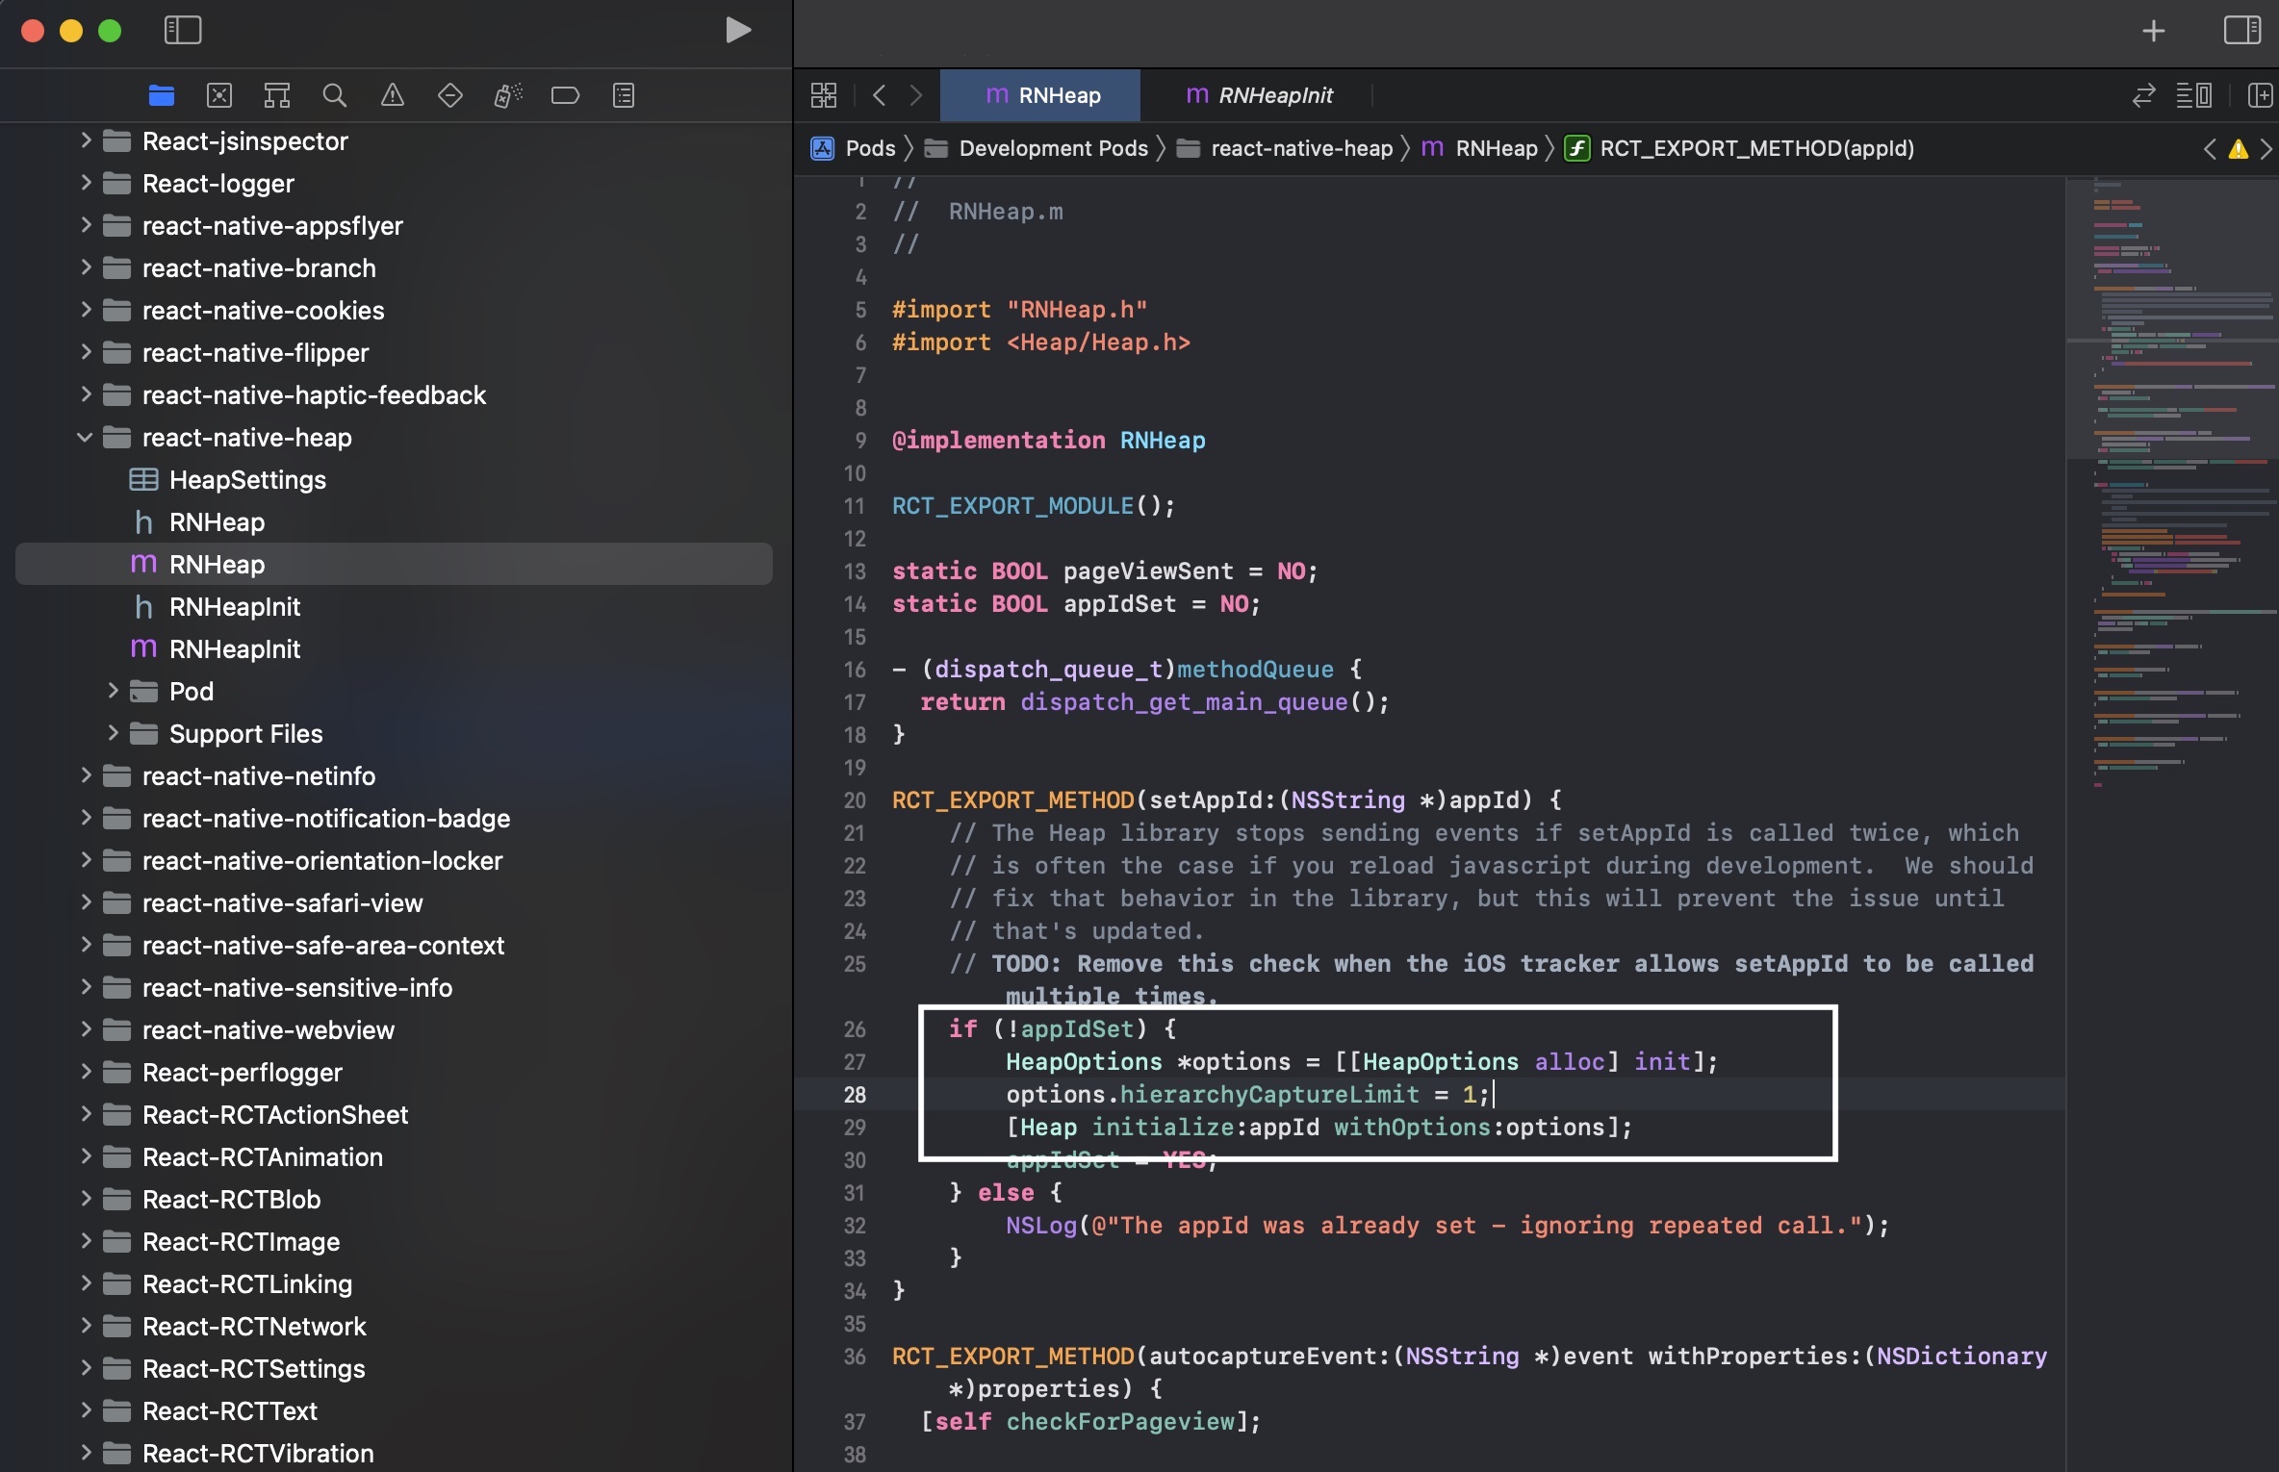
Task: Click RNHeap file in the jump bar
Action: (1480, 148)
